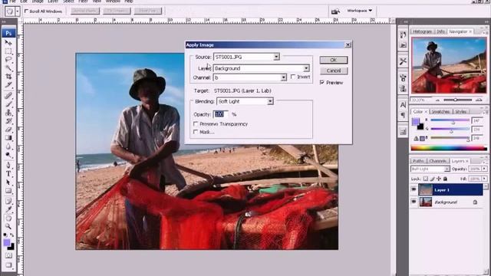
Task: Select the Crop tool
Action: (8, 77)
